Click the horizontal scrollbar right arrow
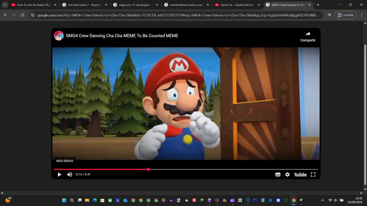This screenshot has width=367, height=206. pos(361,193)
